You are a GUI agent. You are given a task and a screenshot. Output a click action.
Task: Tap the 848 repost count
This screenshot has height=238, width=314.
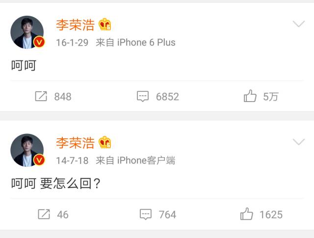click(x=63, y=97)
